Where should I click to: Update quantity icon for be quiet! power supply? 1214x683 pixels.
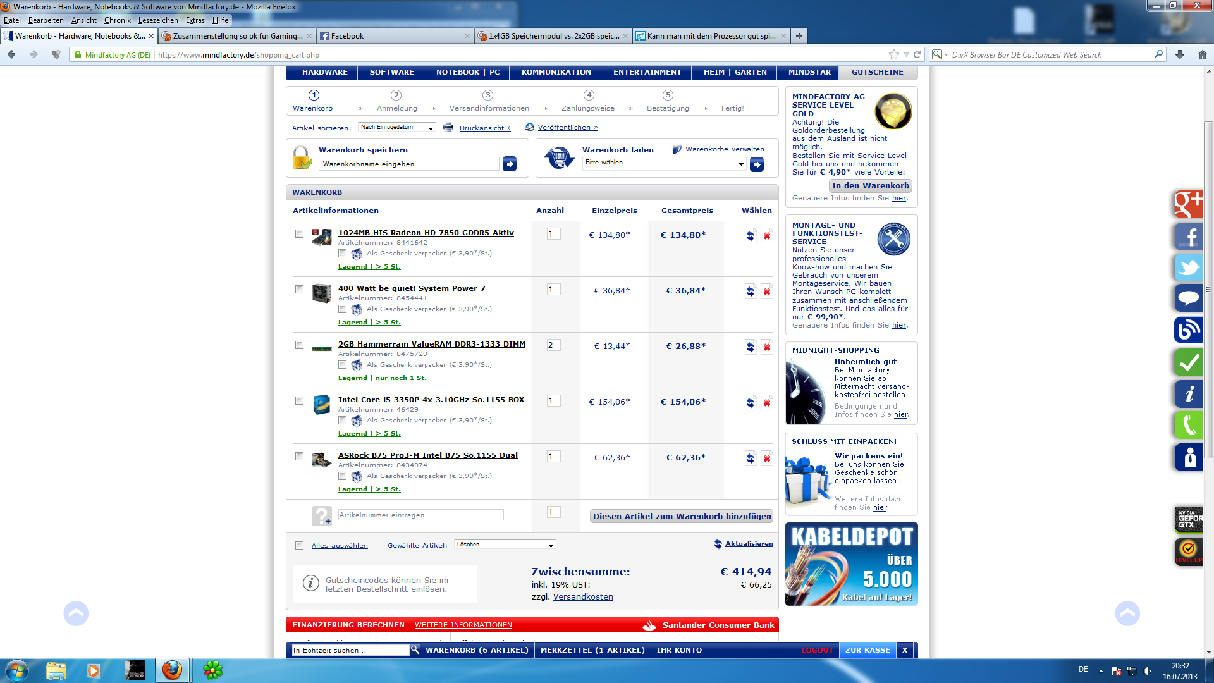tap(751, 292)
